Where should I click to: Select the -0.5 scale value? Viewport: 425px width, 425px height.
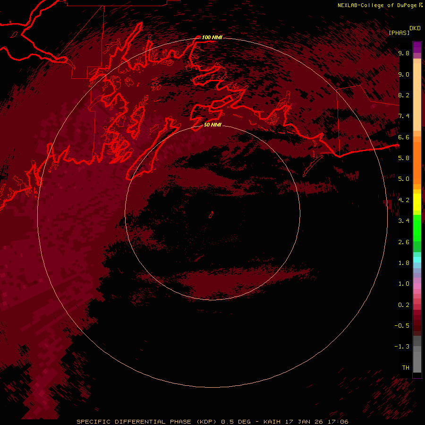[402, 326]
